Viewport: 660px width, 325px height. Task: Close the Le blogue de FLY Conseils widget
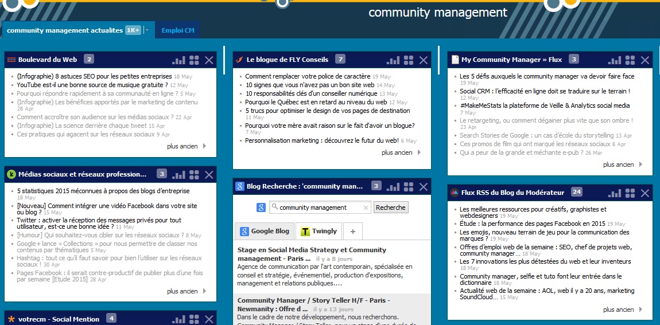click(424, 60)
